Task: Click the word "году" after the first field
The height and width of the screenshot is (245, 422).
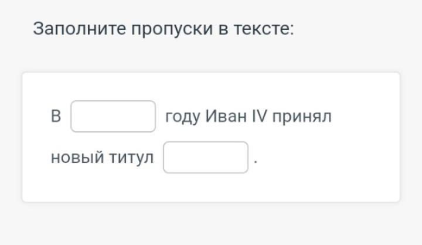Action: [183, 117]
